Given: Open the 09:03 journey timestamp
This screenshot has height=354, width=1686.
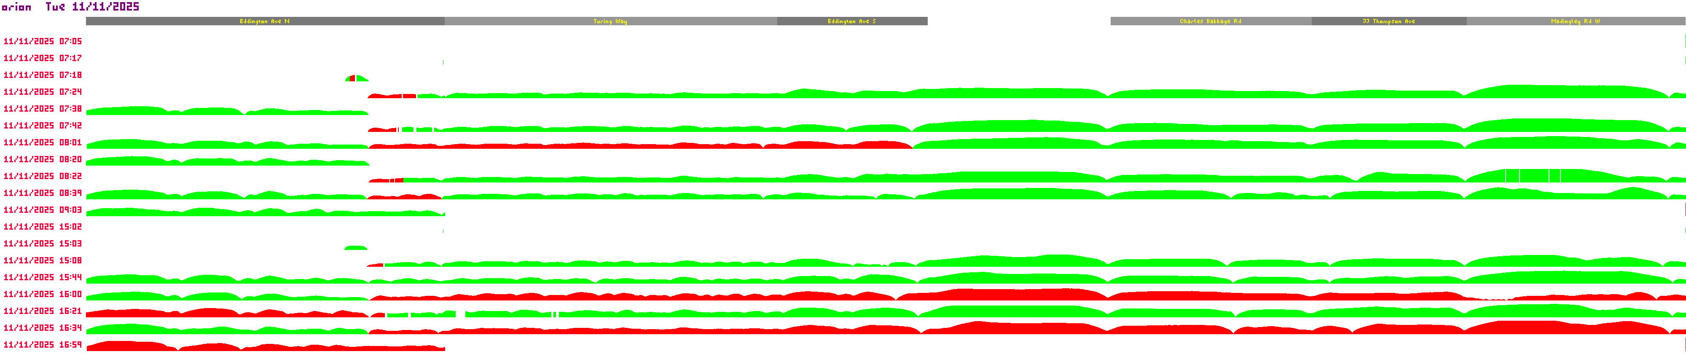Looking at the screenshot, I should [x=43, y=210].
